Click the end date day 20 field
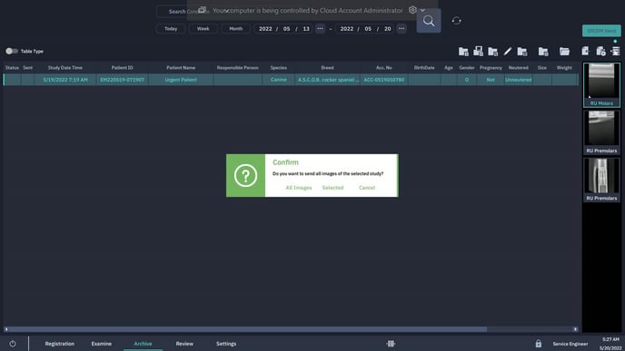Screen dimensions: 625x351 coord(387,29)
